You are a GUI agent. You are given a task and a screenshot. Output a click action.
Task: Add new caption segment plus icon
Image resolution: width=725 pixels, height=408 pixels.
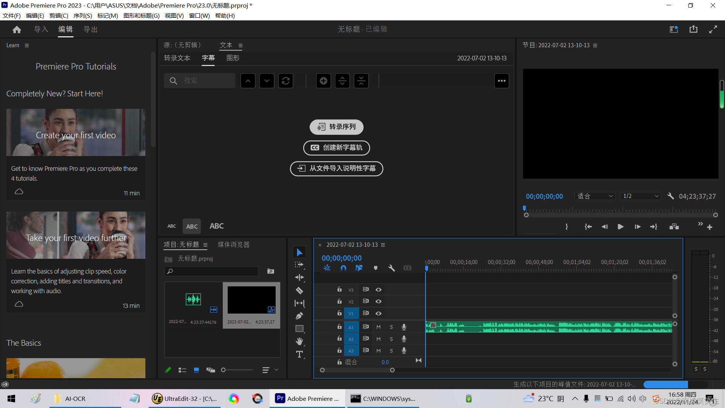324,81
